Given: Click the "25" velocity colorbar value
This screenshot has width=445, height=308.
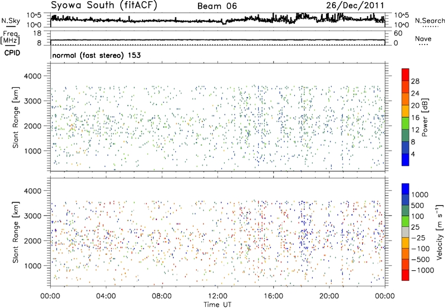Looking at the screenshot, I should (x=415, y=227).
